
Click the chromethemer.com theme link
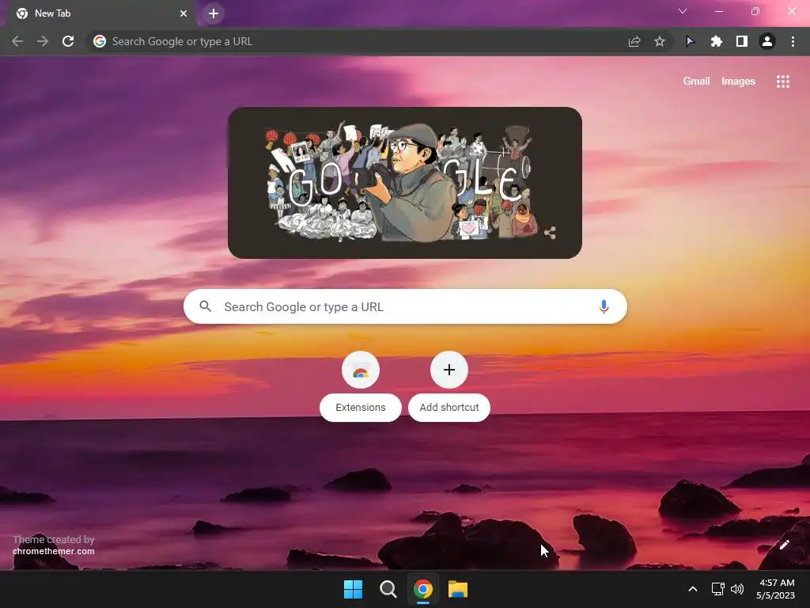[x=54, y=551]
